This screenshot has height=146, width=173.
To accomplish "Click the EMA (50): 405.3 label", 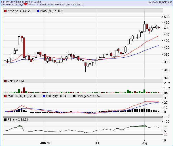I will pyautogui.click(x=51, y=11).
